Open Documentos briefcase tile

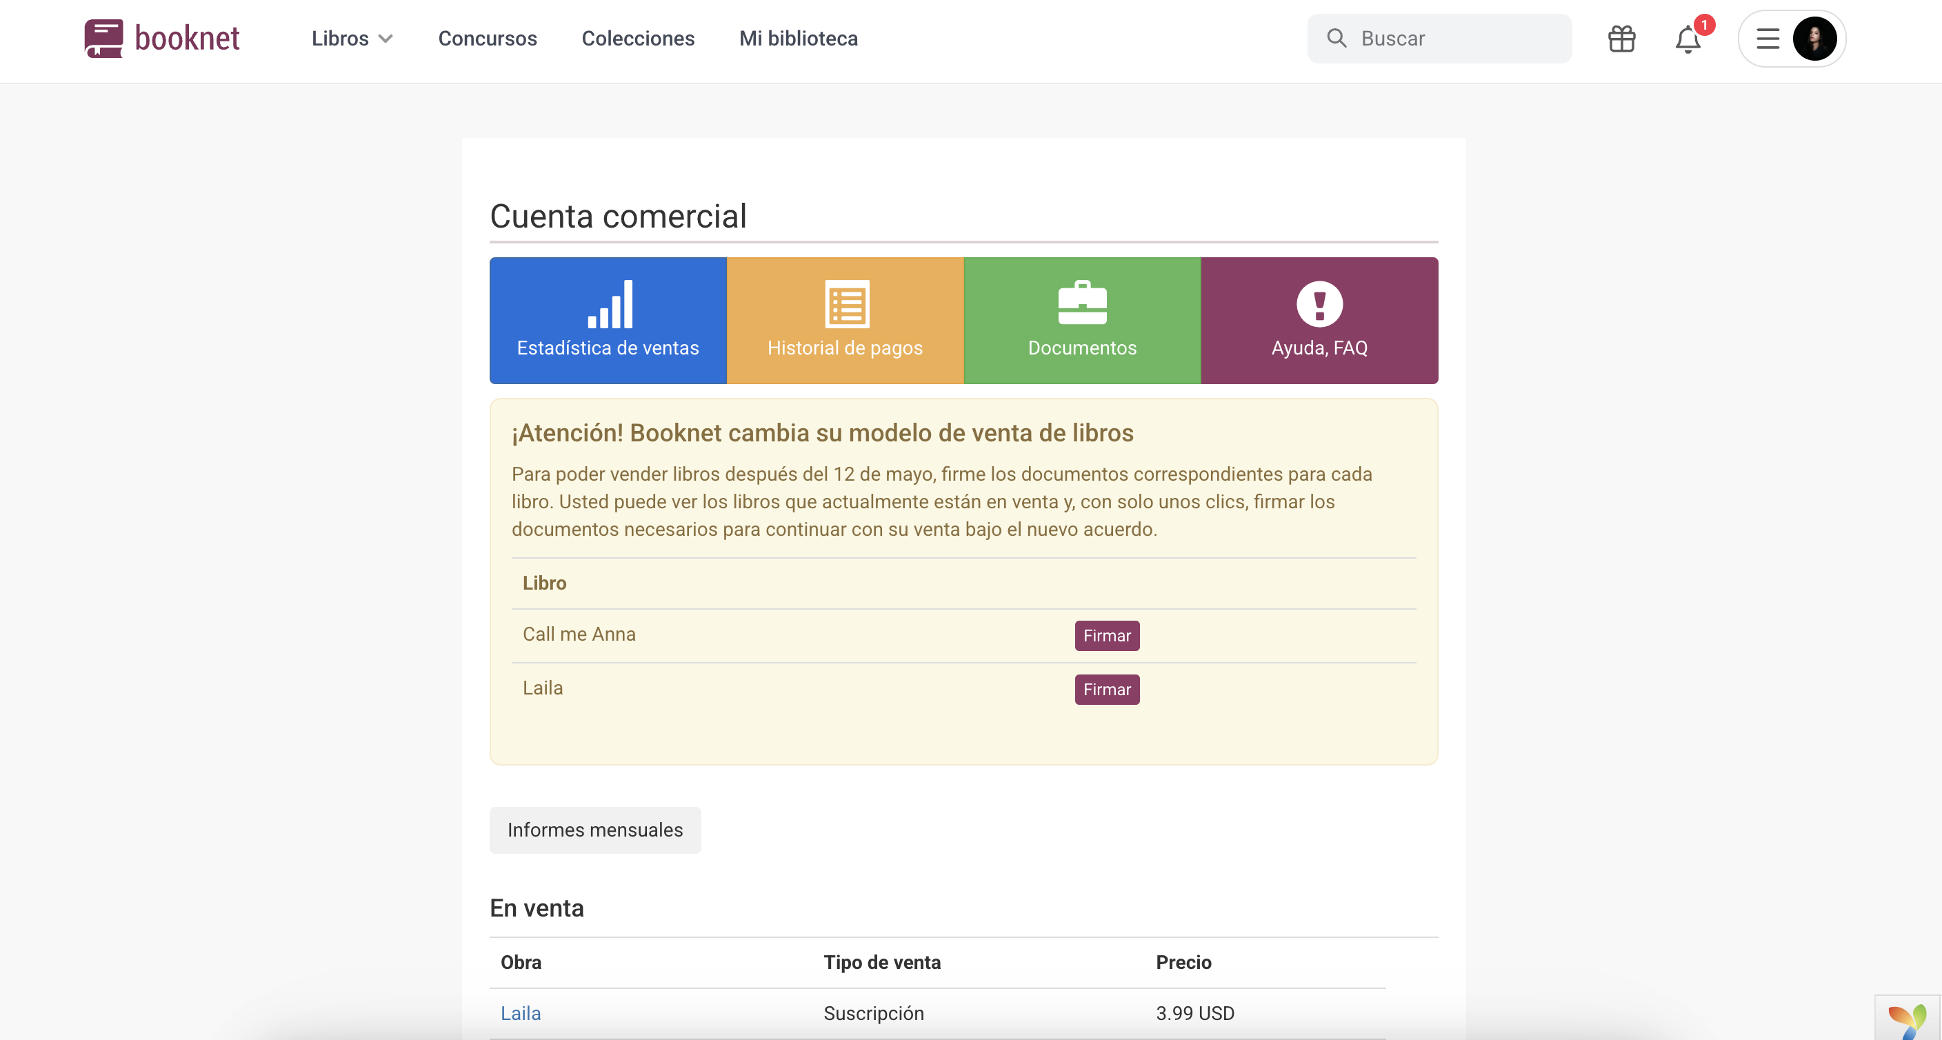(1082, 321)
